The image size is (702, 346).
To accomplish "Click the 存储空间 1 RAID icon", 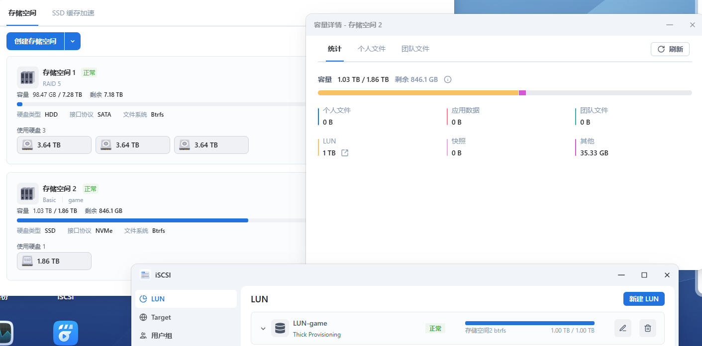I will [x=27, y=77].
